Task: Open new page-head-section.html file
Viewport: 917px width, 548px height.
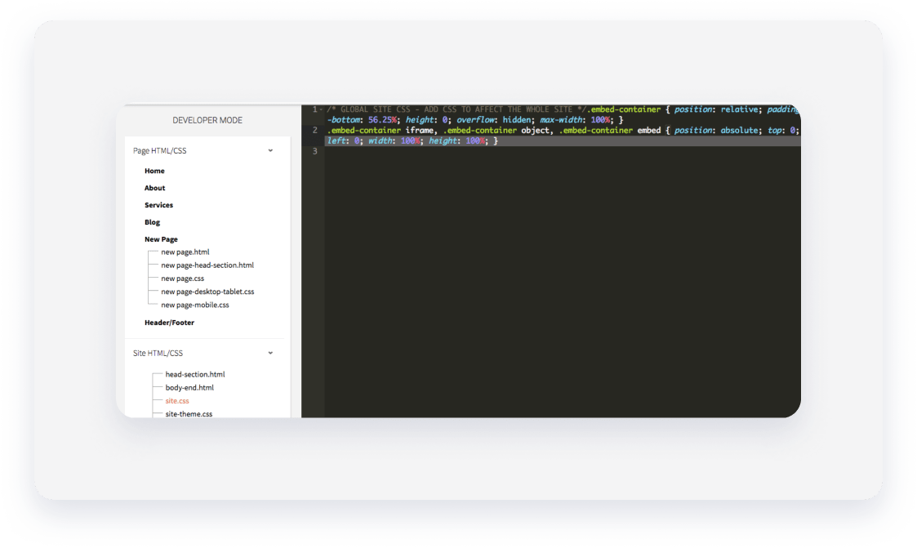Action: [207, 265]
